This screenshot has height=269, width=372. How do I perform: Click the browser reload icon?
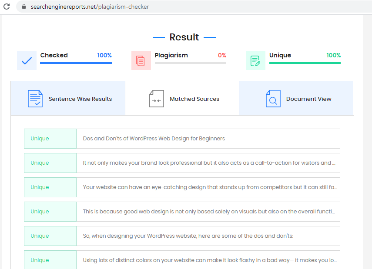point(7,7)
